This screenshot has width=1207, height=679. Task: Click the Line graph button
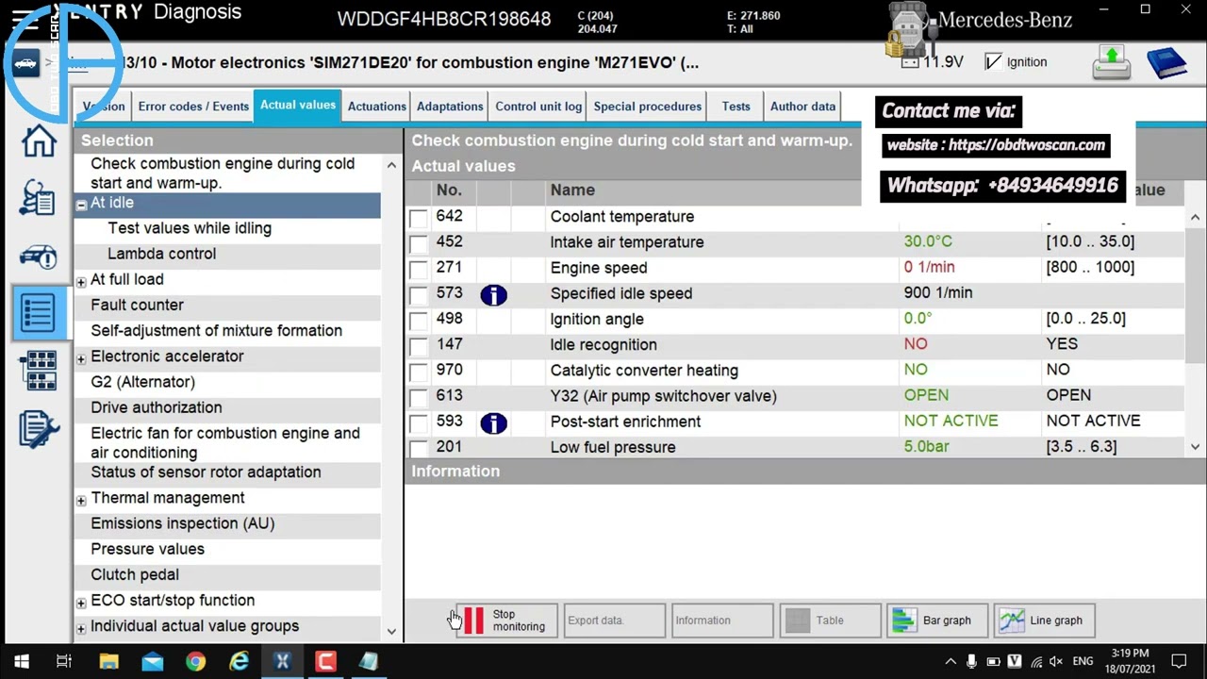(x=1045, y=621)
